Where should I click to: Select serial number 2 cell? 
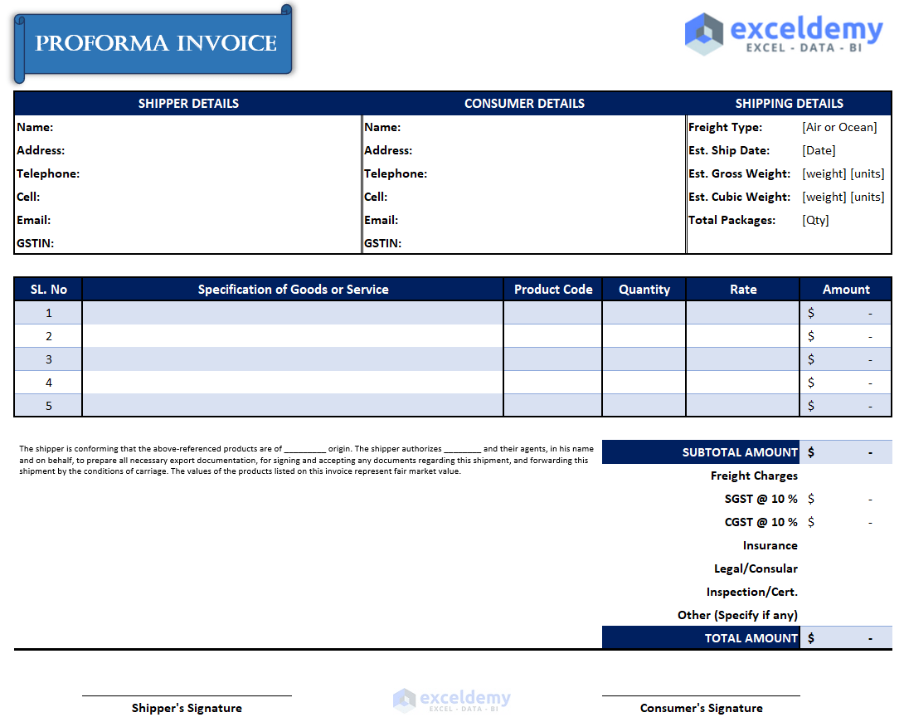pos(48,336)
